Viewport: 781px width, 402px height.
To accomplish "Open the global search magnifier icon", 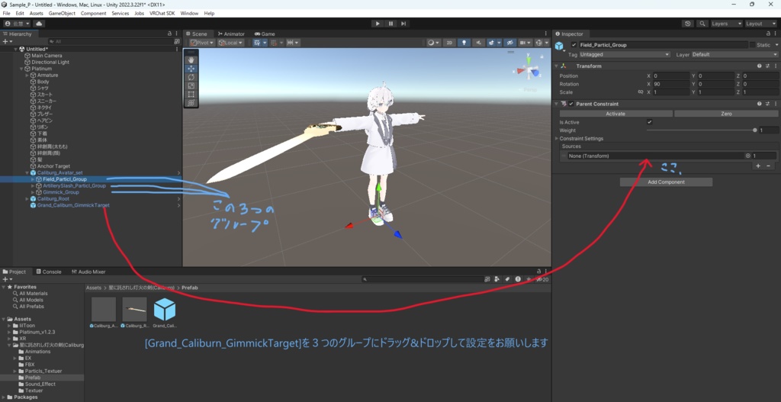I will point(702,24).
